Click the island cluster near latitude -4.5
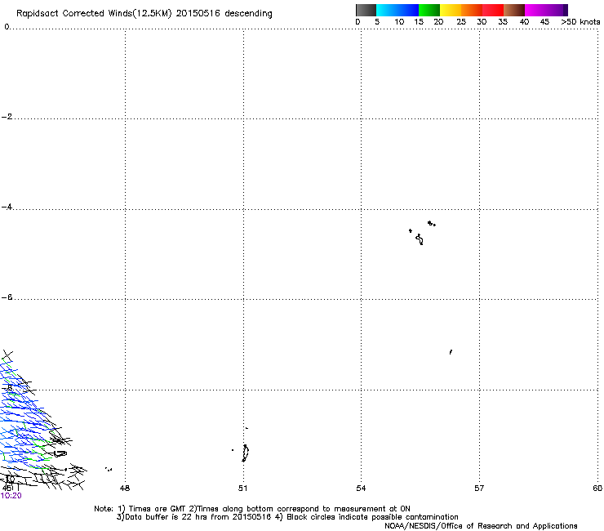The width and height of the screenshot is (604, 531). pos(422,233)
